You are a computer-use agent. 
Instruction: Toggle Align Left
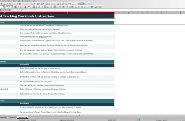34,7
